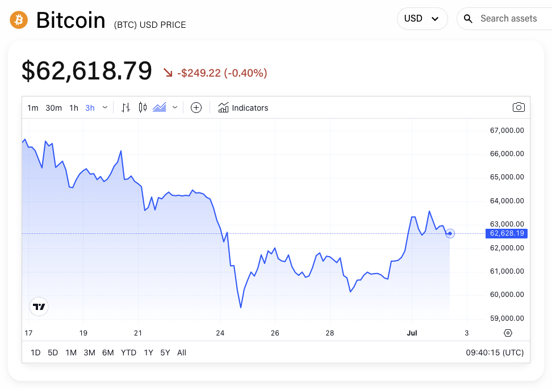Viewport: 552px width, 390px height.
Task: Click the plus icon to add alert
Action: (x=196, y=107)
